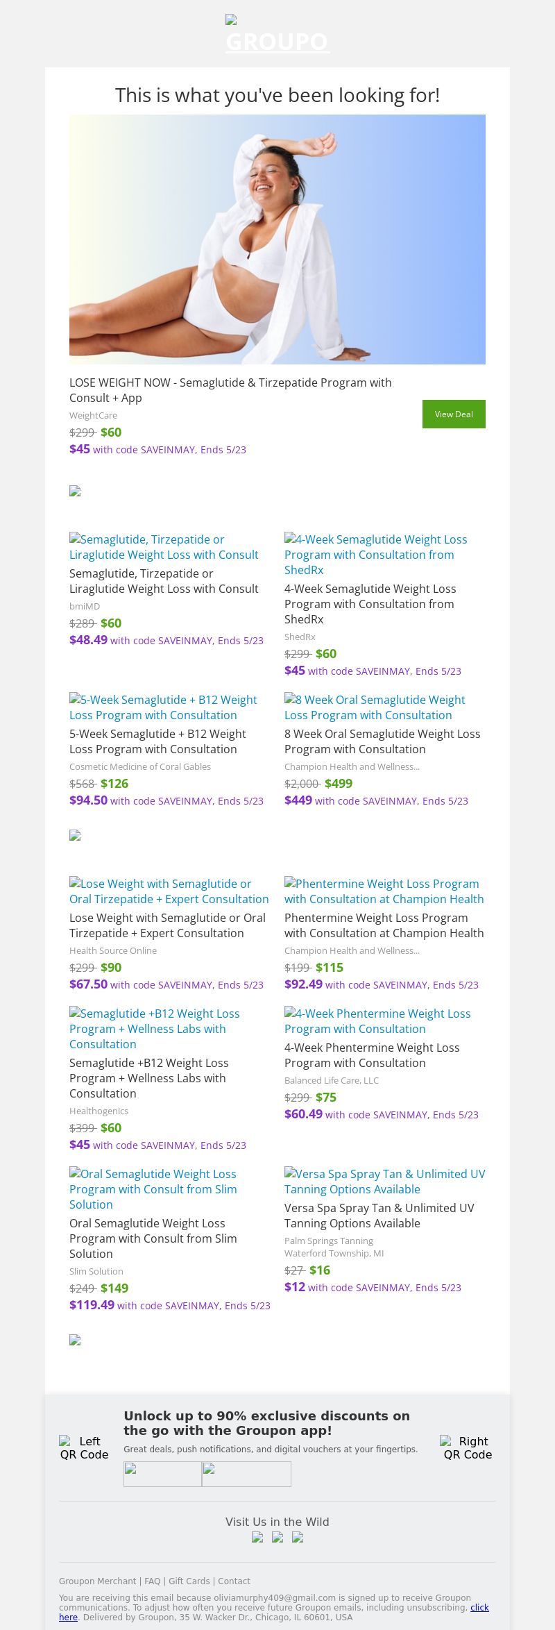Open Semaglutide, Tirzepatide or Liraglutide deal link
The width and height of the screenshot is (555, 1630).
point(164,546)
